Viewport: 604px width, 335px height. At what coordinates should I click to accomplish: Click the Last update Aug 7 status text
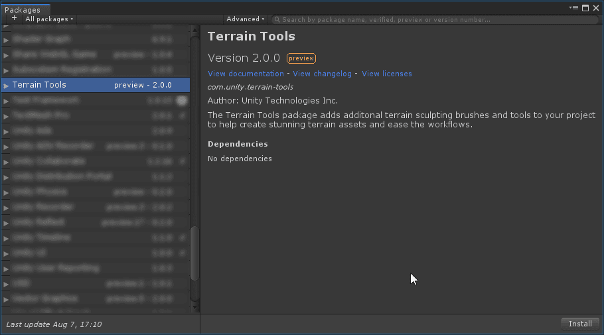coord(54,324)
